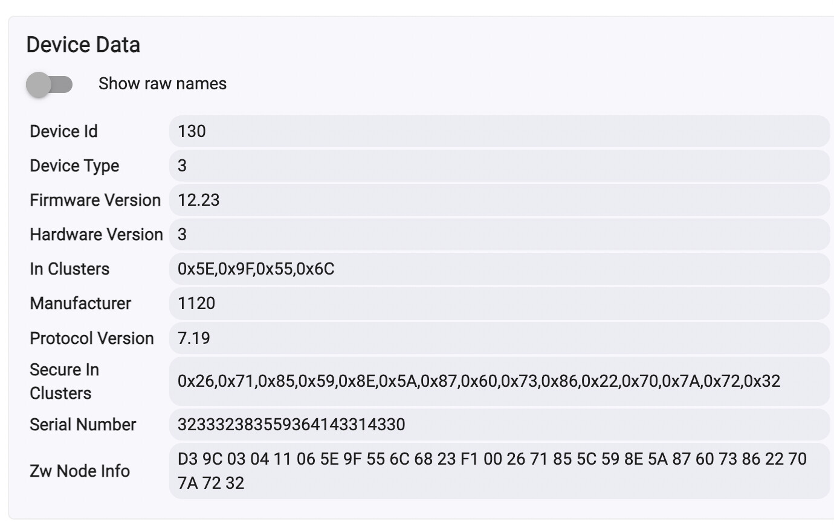Image resolution: width=834 pixels, height=525 pixels.
Task: Click the Manufacturer label
Action: tap(80, 303)
